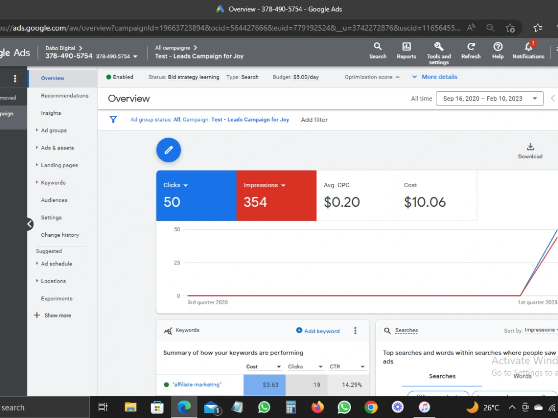Click Add filter

[x=314, y=120]
